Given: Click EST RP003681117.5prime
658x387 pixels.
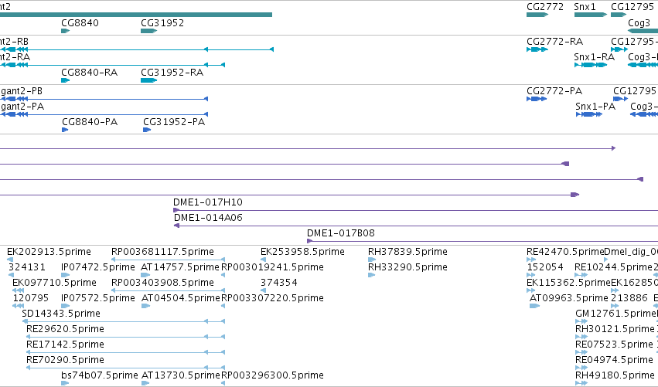Looking at the screenshot, I should point(162,252).
